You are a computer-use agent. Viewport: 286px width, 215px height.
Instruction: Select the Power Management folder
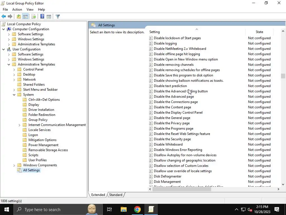(x=43, y=145)
